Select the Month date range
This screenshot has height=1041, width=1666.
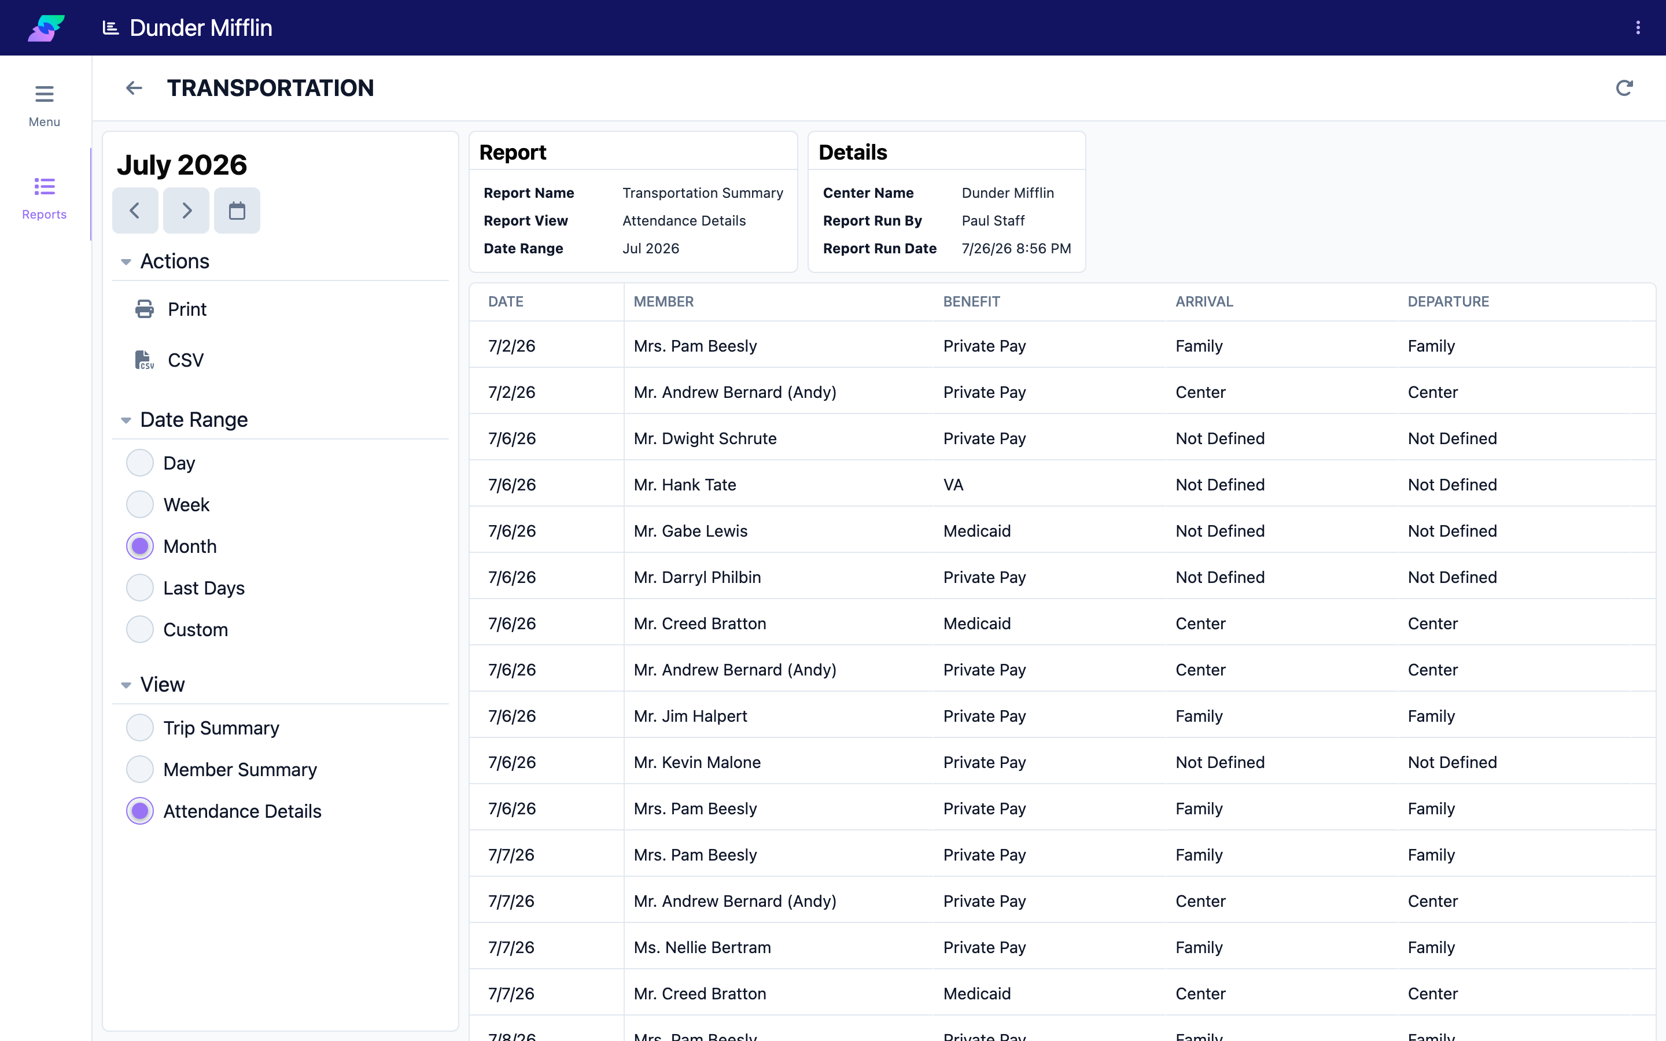click(140, 546)
